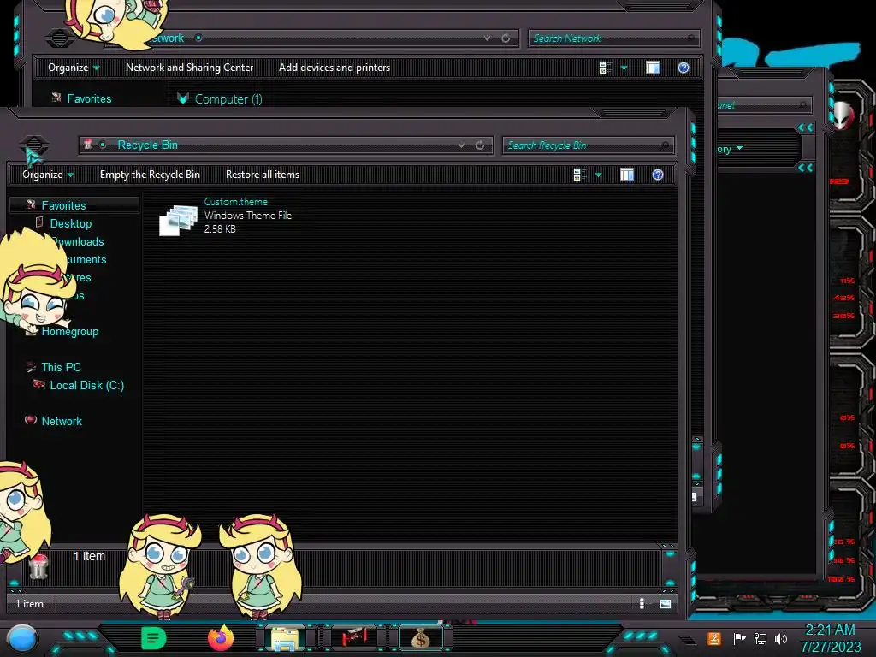This screenshot has height=657, width=876.
Task: Click the Desktop icon in the sidebar
Action: tap(39, 222)
